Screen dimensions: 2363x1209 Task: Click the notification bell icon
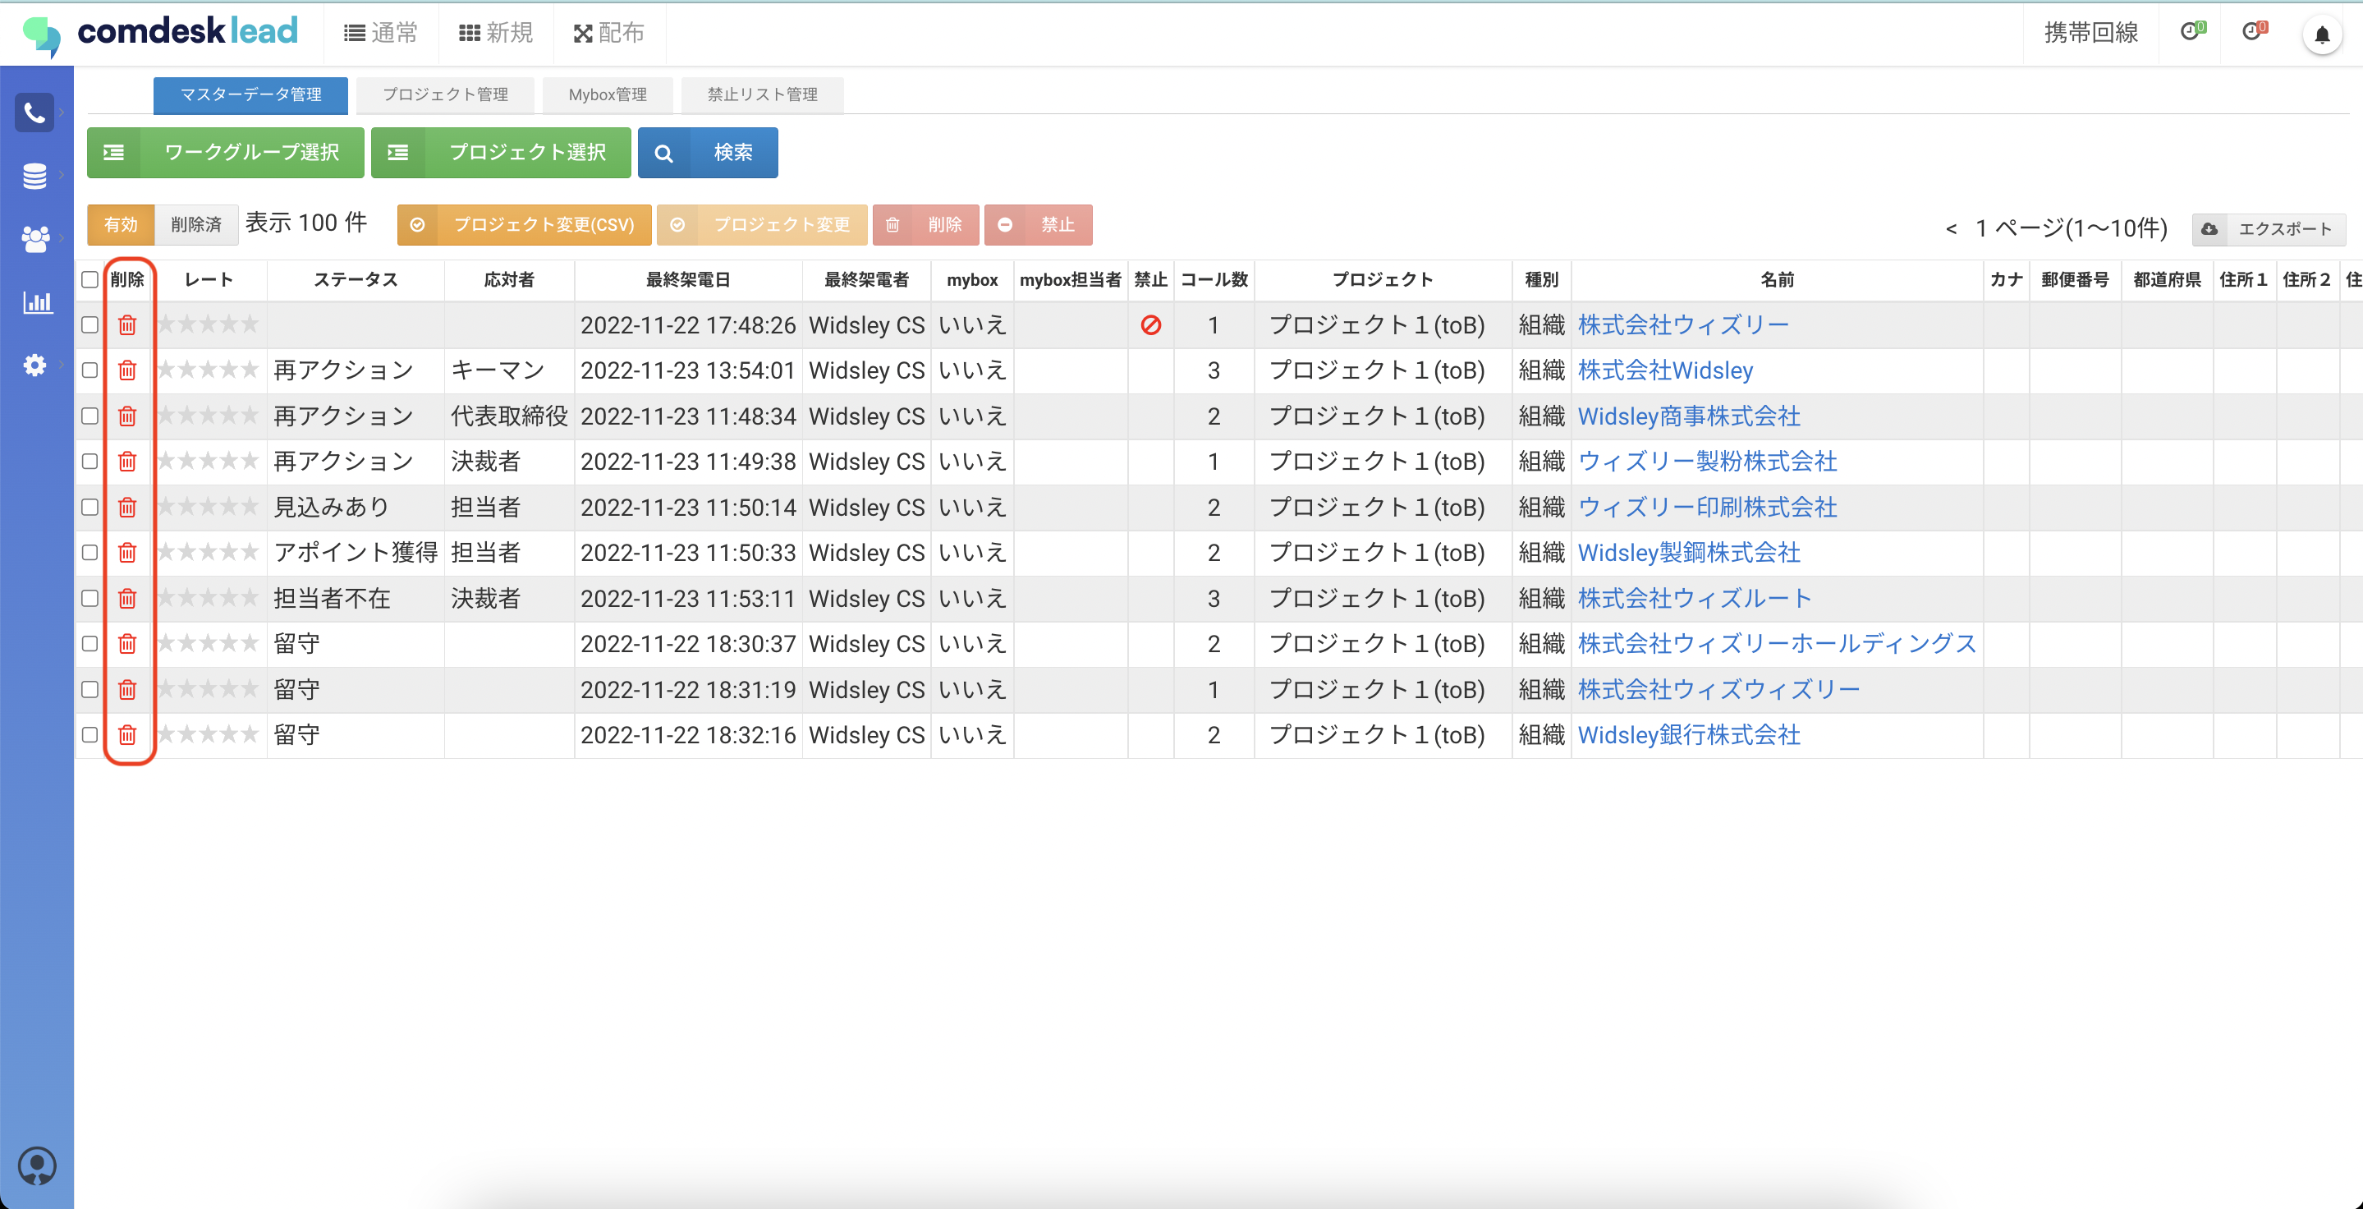pos(2321,34)
